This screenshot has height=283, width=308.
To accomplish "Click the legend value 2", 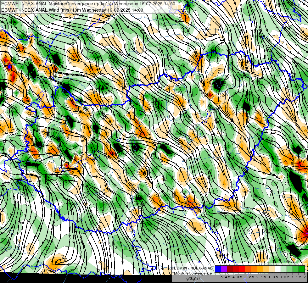I will pos(305,277).
